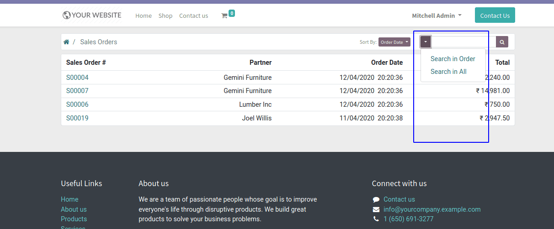Click the phone icon in footer
Viewport: 554px width, 229px height.
[x=376, y=219]
